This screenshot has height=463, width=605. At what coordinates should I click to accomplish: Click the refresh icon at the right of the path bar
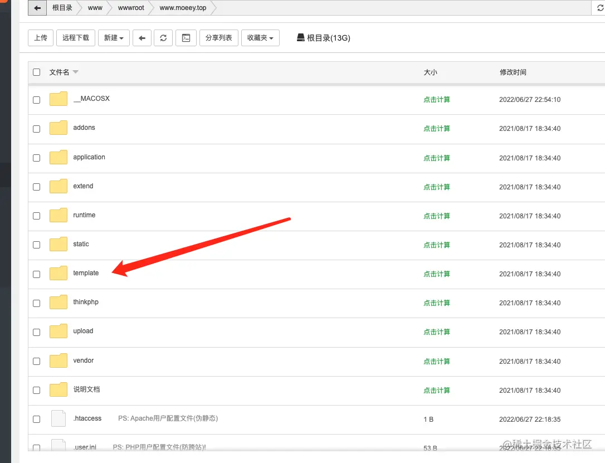[x=600, y=8]
